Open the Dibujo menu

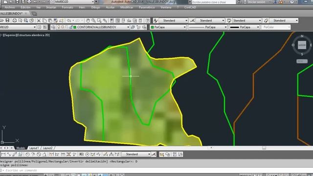pyautogui.click(x=96, y=7)
